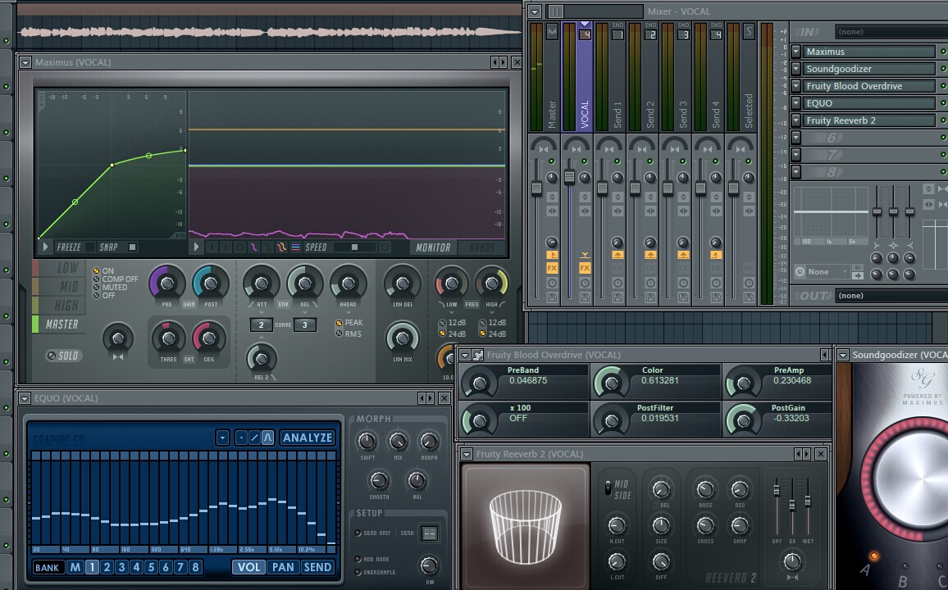Click the SEND button in EQUO

point(317,567)
